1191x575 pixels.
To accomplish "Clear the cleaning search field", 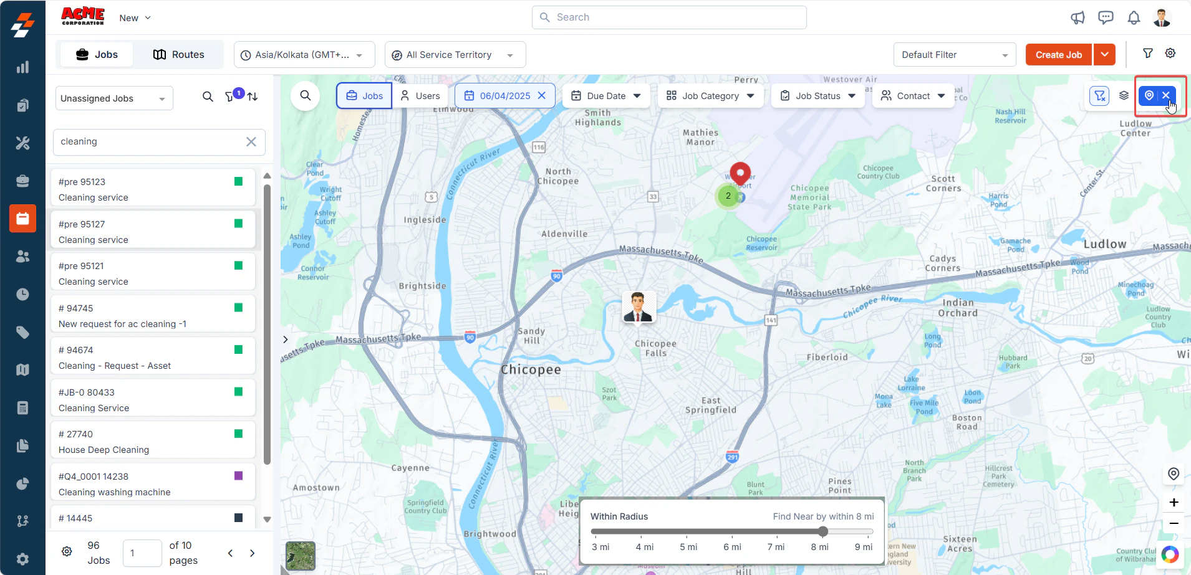I will click(x=251, y=142).
